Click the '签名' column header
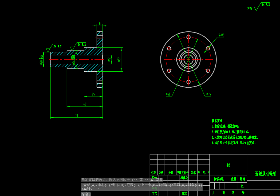The image size is (280, 196). point(193,173)
